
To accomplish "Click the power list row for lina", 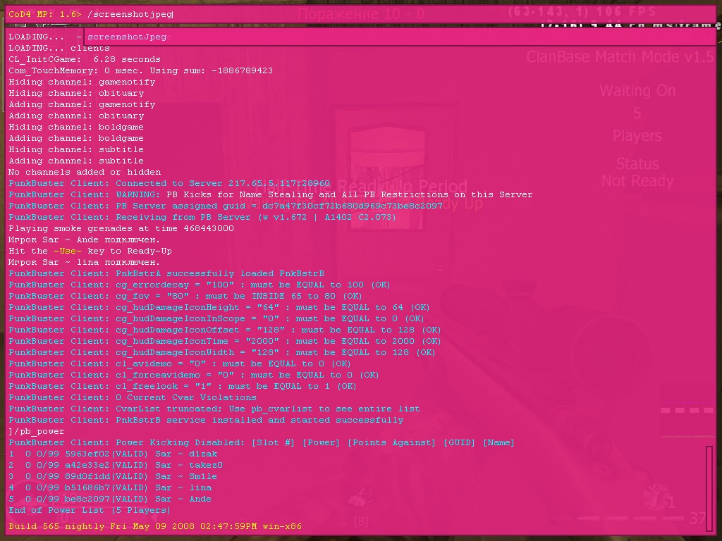I will [110, 487].
